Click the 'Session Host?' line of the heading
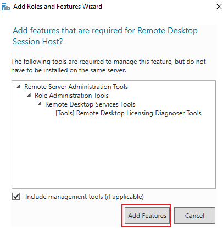The height and width of the screenshot is (229, 223). (38, 42)
